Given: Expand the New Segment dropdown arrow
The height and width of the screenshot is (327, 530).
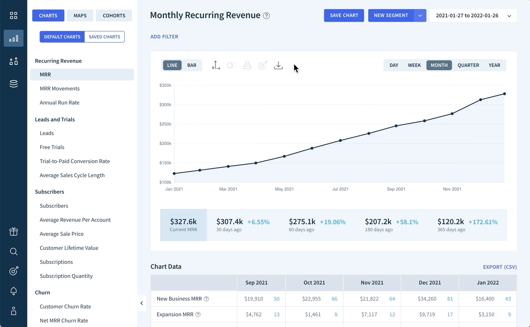Looking at the screenshot, I should tap(420, 16).
